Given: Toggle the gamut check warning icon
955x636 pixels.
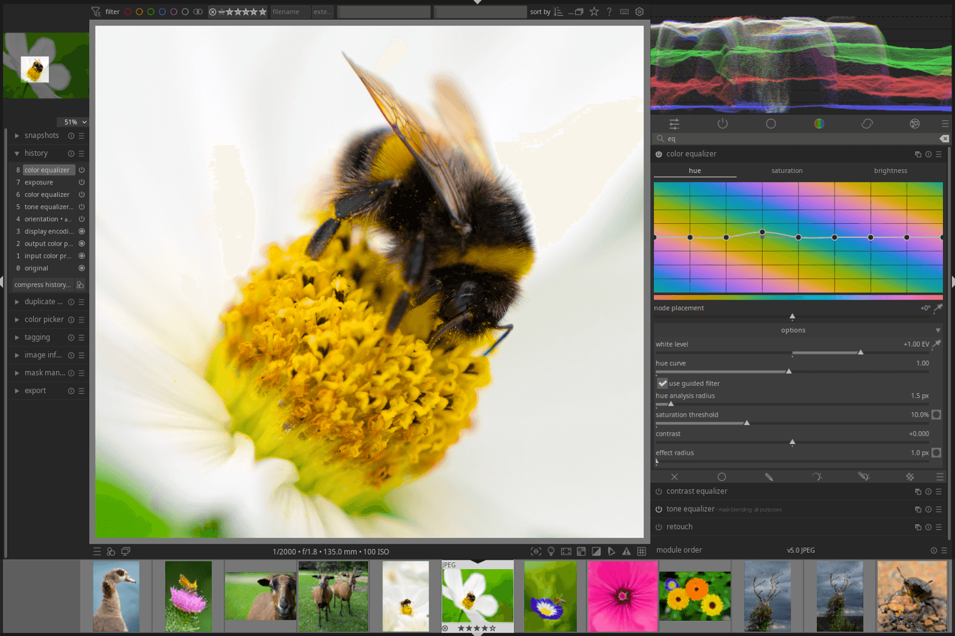Looking at the screenshot, I should (x=626, y=551).
